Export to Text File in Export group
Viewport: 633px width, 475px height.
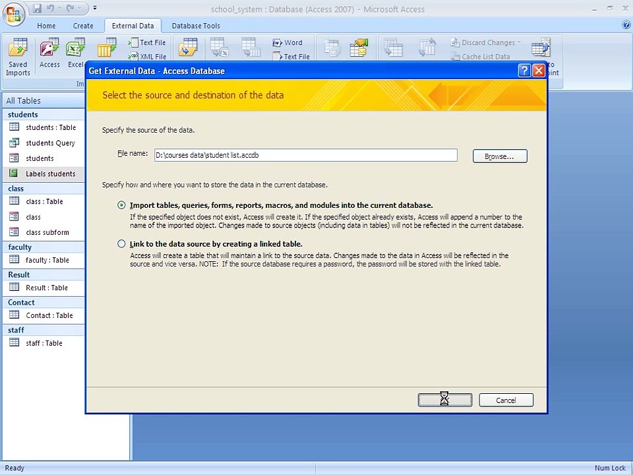tap(291, 57)
